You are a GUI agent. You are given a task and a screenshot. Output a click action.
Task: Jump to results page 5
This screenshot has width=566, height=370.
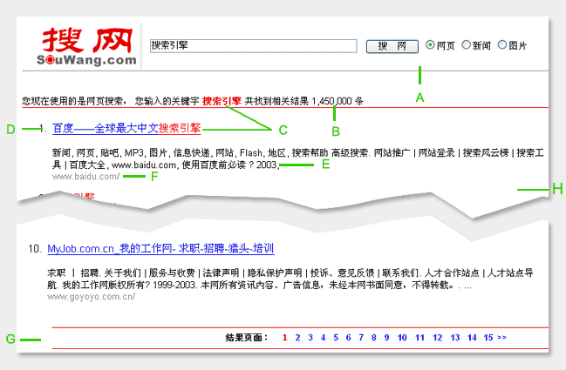pos(336,338)
